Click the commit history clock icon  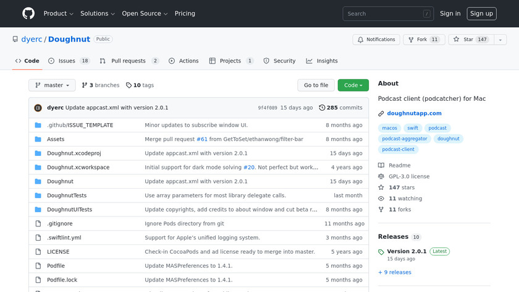[322, 108]
